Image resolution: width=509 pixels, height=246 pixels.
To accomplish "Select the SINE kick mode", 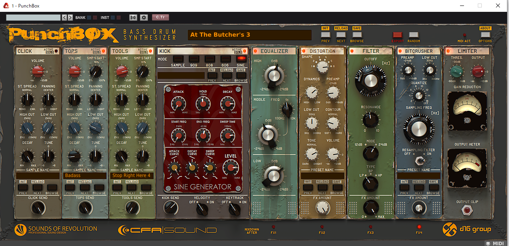I will pos(240,59).
